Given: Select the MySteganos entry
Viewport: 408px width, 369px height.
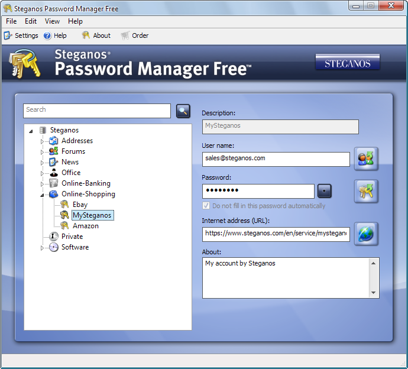Looking at the screenshot, I should (x=92, y=215).
